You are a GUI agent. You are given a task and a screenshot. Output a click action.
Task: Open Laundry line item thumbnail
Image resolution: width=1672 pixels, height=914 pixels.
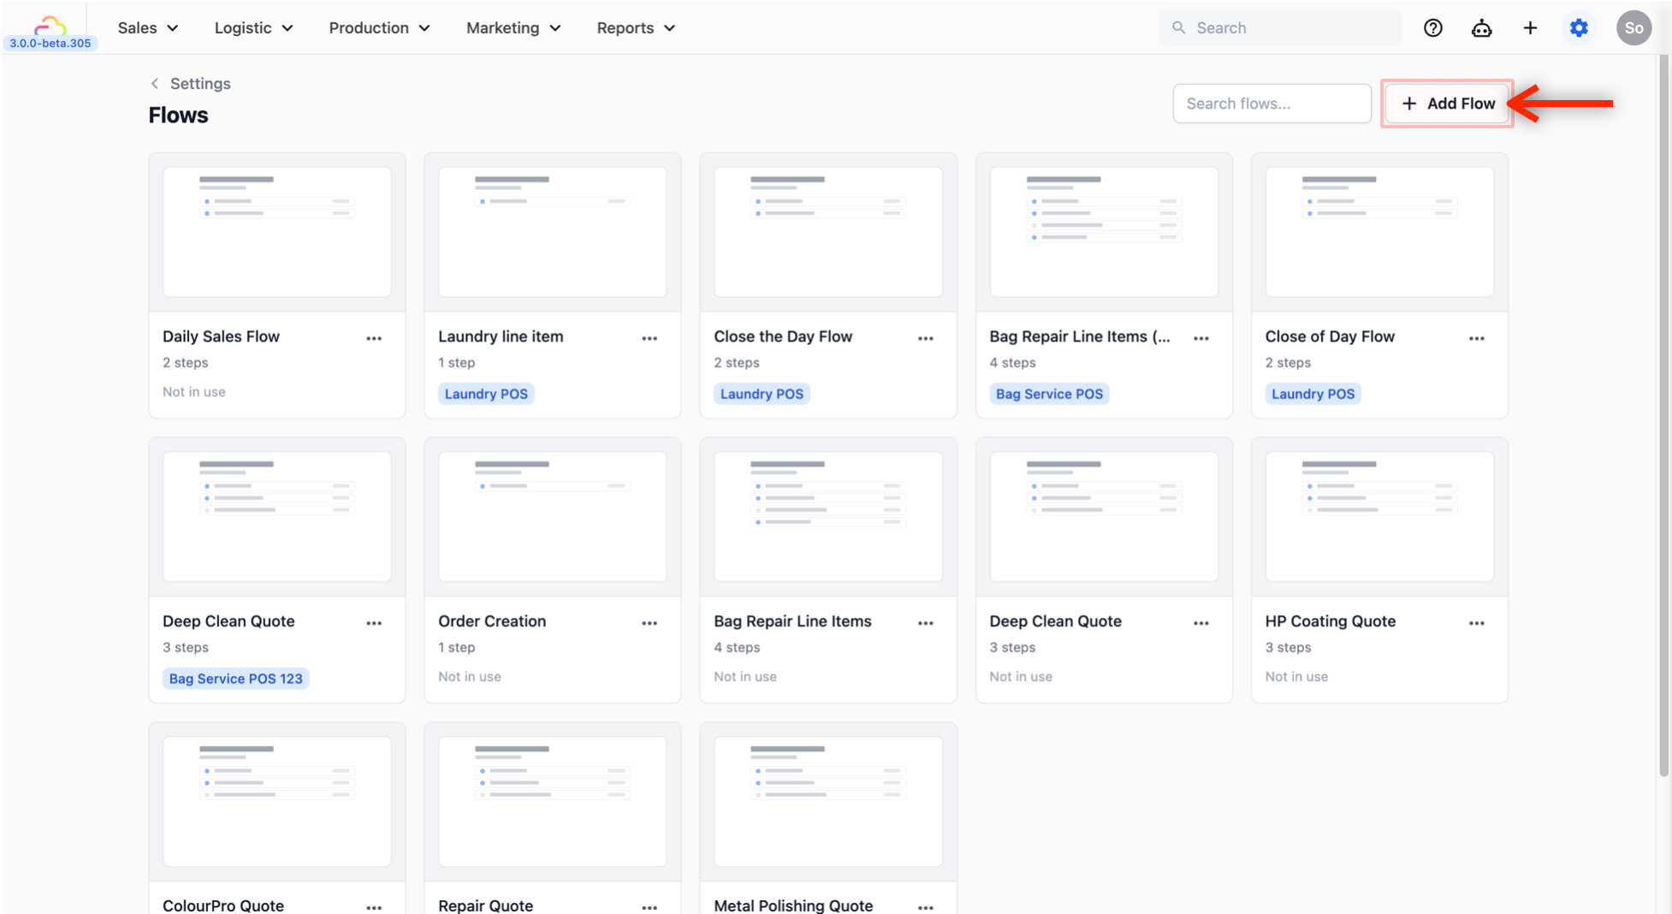tap(553, 232)
